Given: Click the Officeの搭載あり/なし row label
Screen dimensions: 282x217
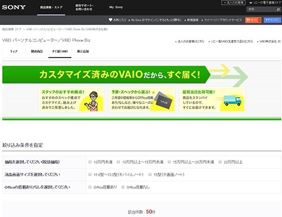Looking at the screenshot, I should point(37,187).
